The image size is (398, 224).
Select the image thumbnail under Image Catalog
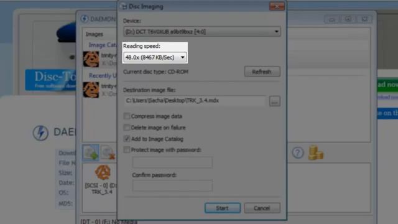91,59
